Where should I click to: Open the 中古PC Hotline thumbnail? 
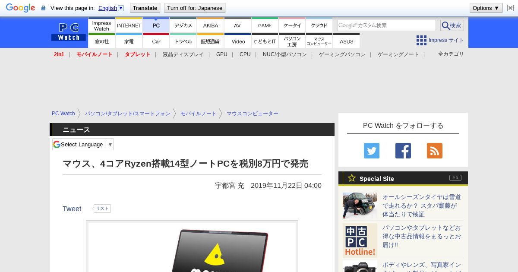pyautogui.click(x=360, y=240)
